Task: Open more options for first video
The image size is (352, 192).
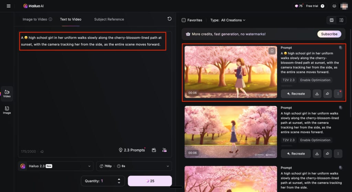Action: pos(338,94)
